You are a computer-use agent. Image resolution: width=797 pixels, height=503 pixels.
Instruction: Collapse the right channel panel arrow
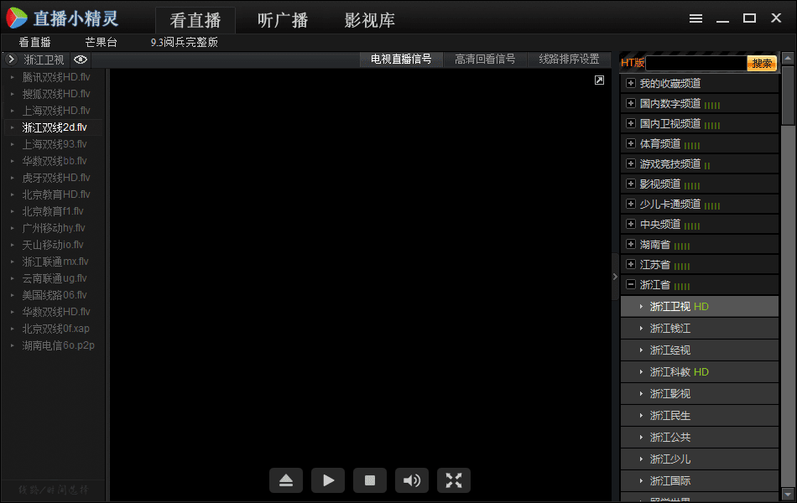tap(615, 277)
